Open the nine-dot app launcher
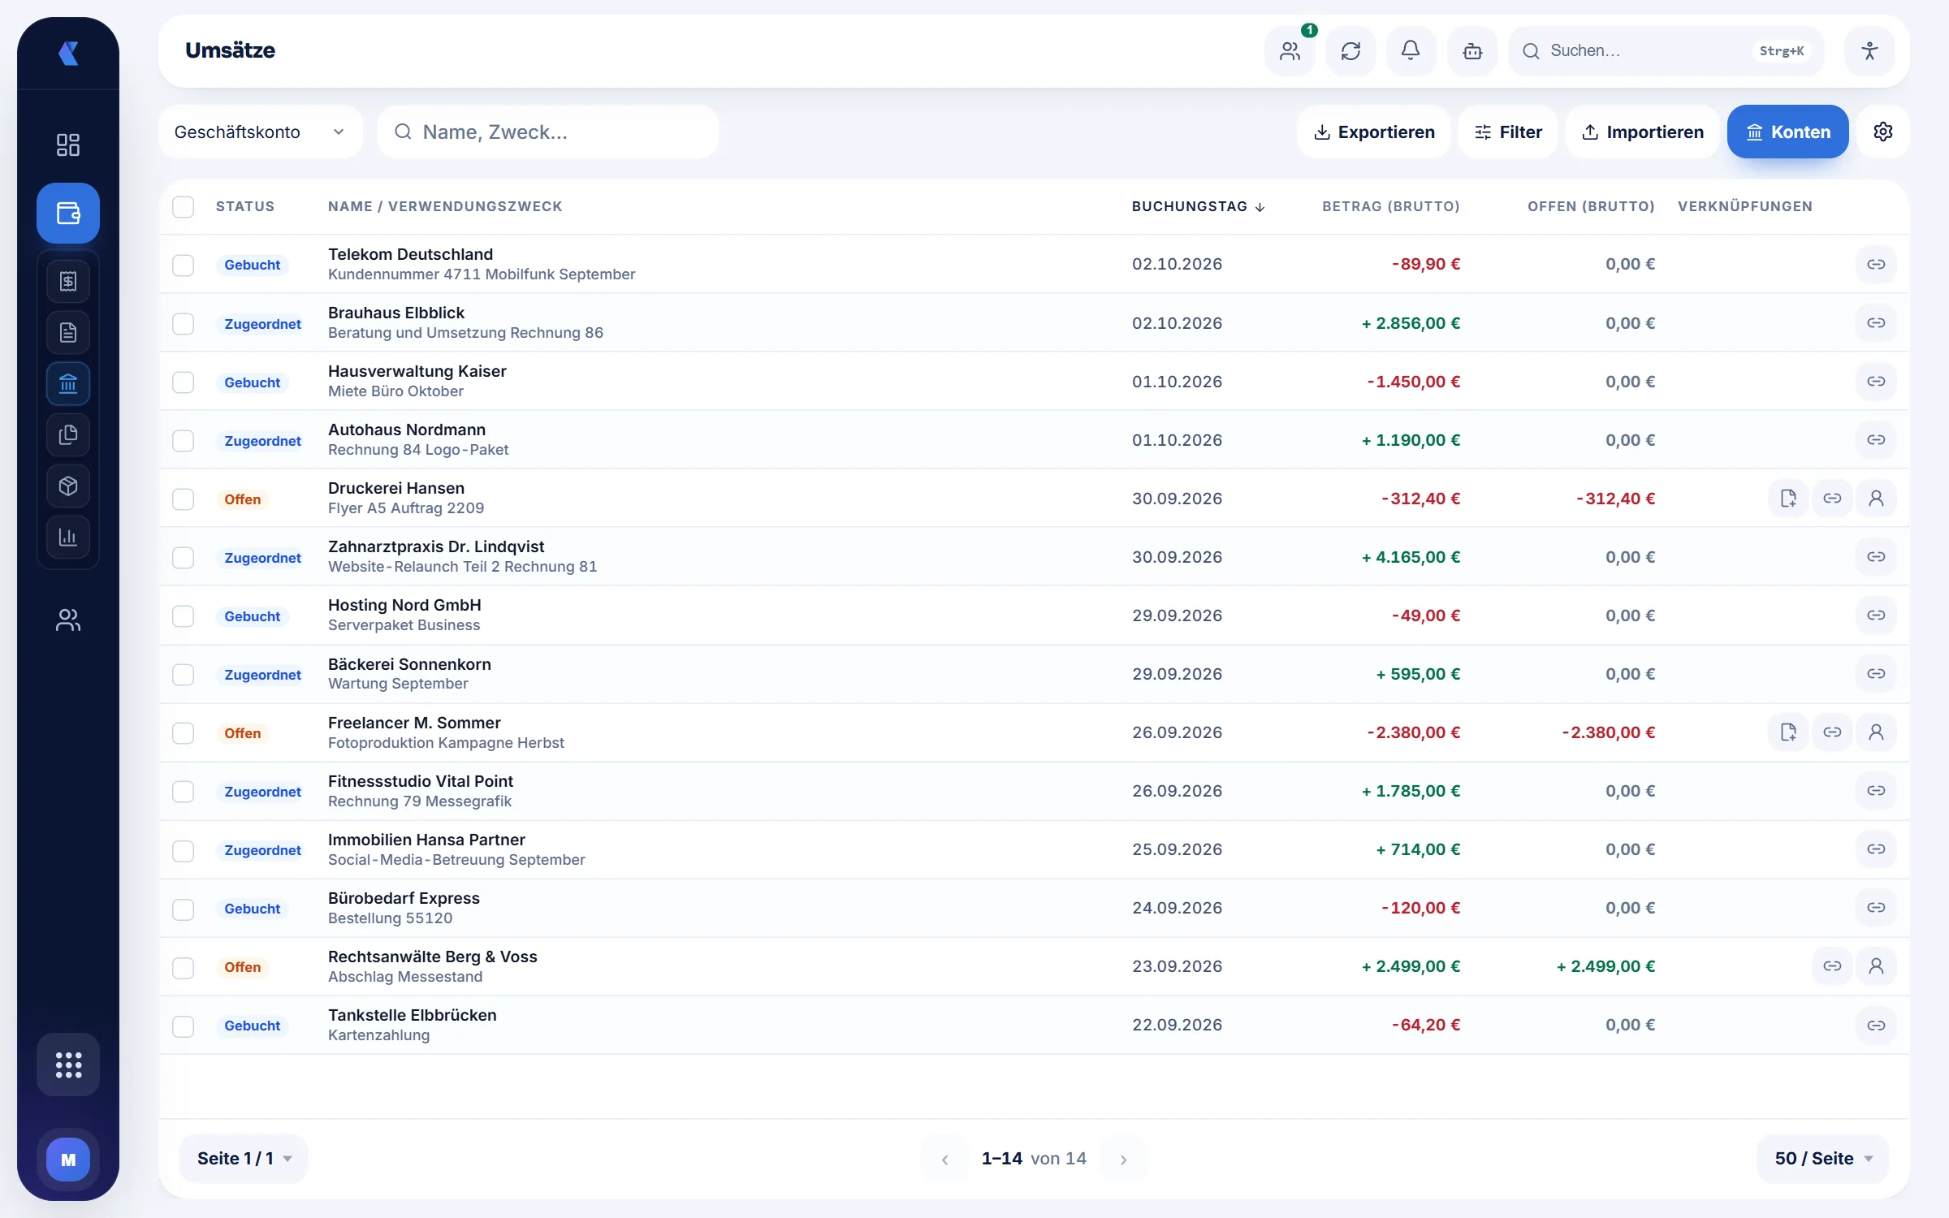Viewport: 1949px width, 1218px height. coord(68,1065)
